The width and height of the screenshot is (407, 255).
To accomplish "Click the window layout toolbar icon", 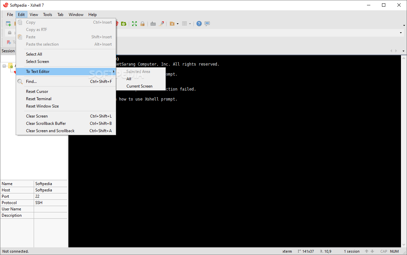I will pyautogui.click(x=184, y=24).
